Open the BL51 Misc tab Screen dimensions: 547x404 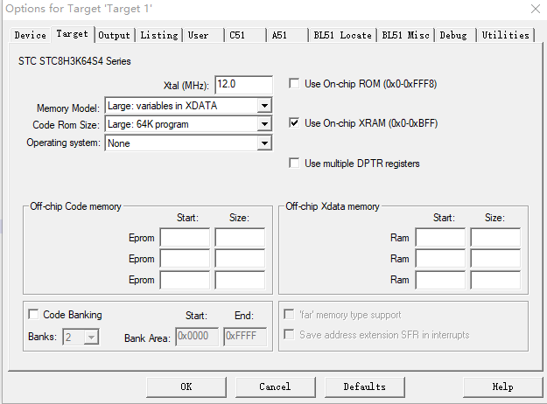[405, 35]
